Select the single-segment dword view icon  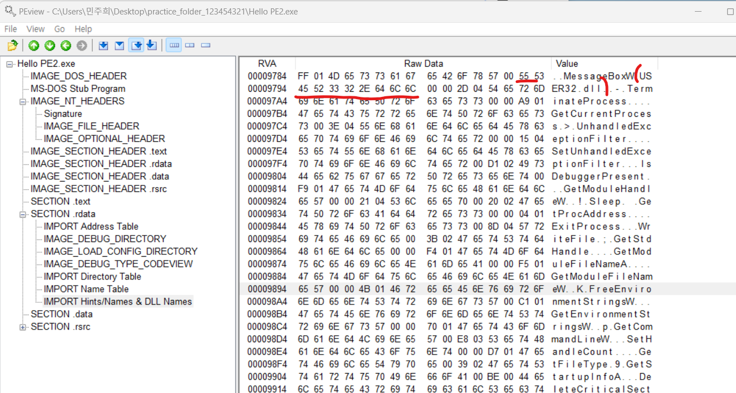click(x=205, y=46)
